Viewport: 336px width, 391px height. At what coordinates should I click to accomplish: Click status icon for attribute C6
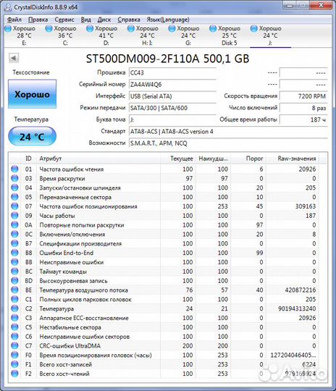[x=15, y=337]
